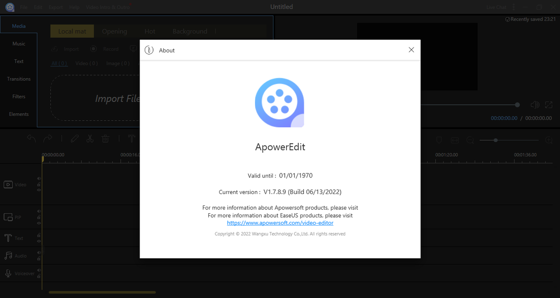Click the Import cloud icon
Viewport: 560px width, 298px height.
[55, 49]
